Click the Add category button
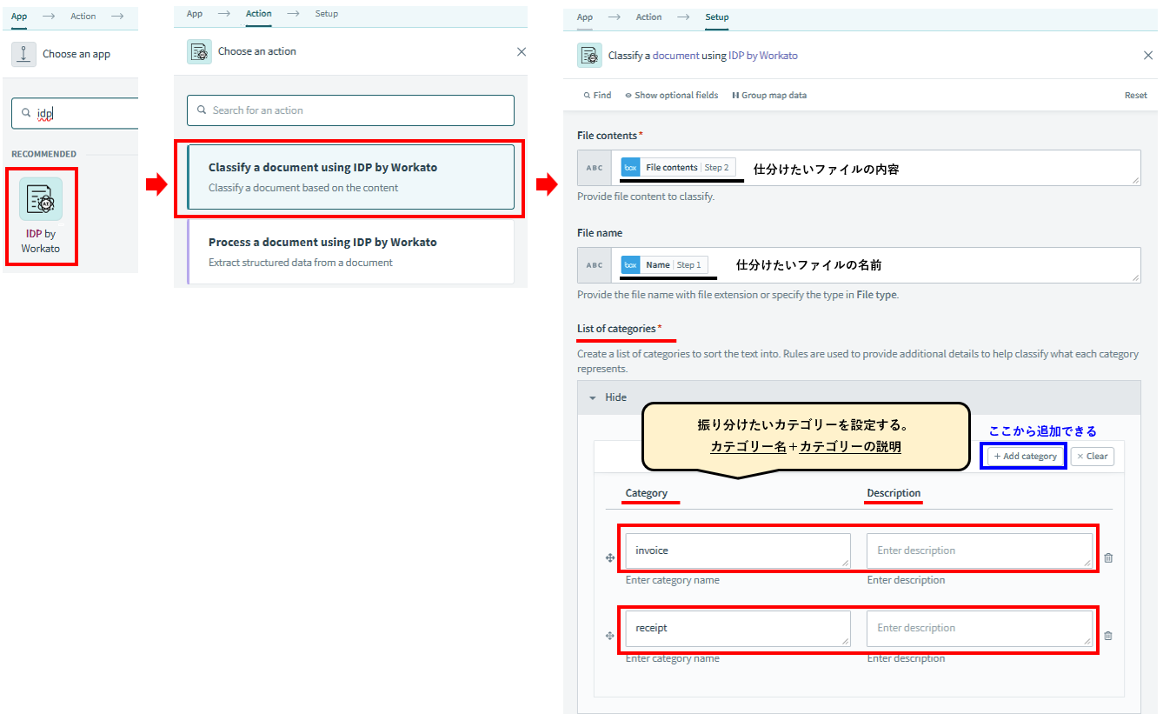The width and height of the screenshot is (1163, 714). [x=1025, y=456]
